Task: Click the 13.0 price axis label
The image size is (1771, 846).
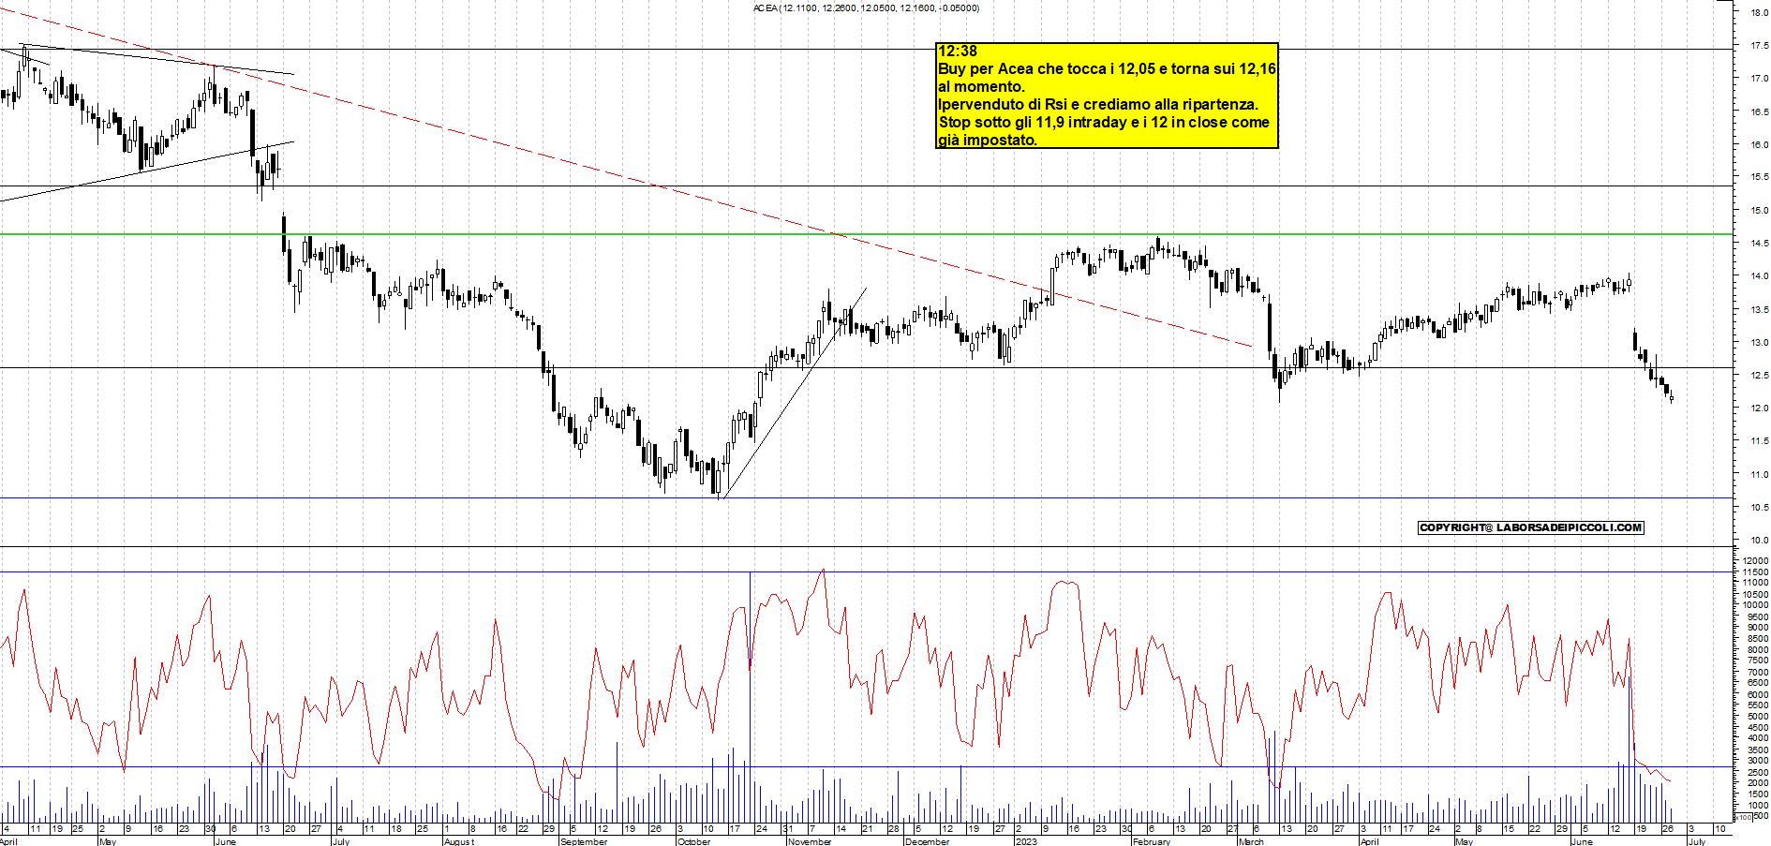Action: 1759,343
